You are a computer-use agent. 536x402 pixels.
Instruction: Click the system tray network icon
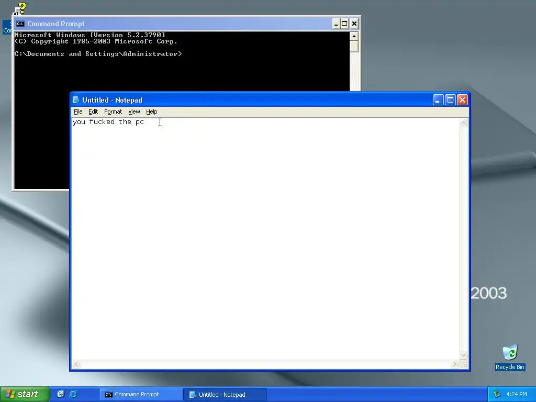point(497,394)
